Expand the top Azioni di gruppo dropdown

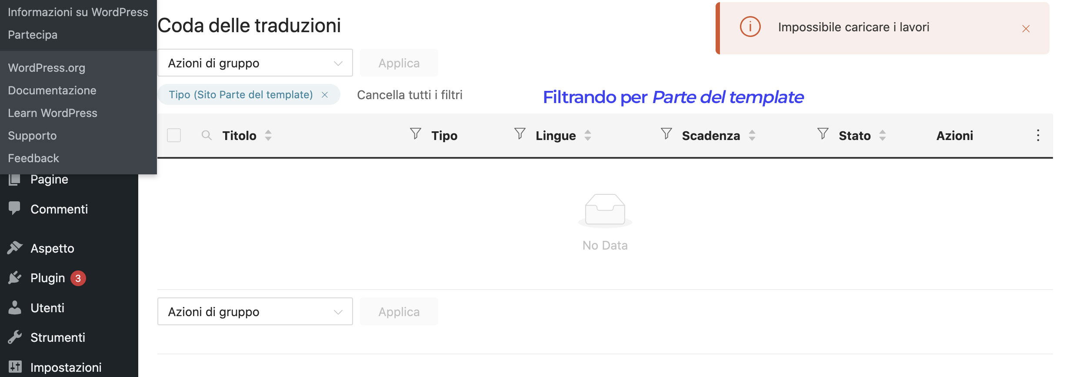(x=255, y=63)
